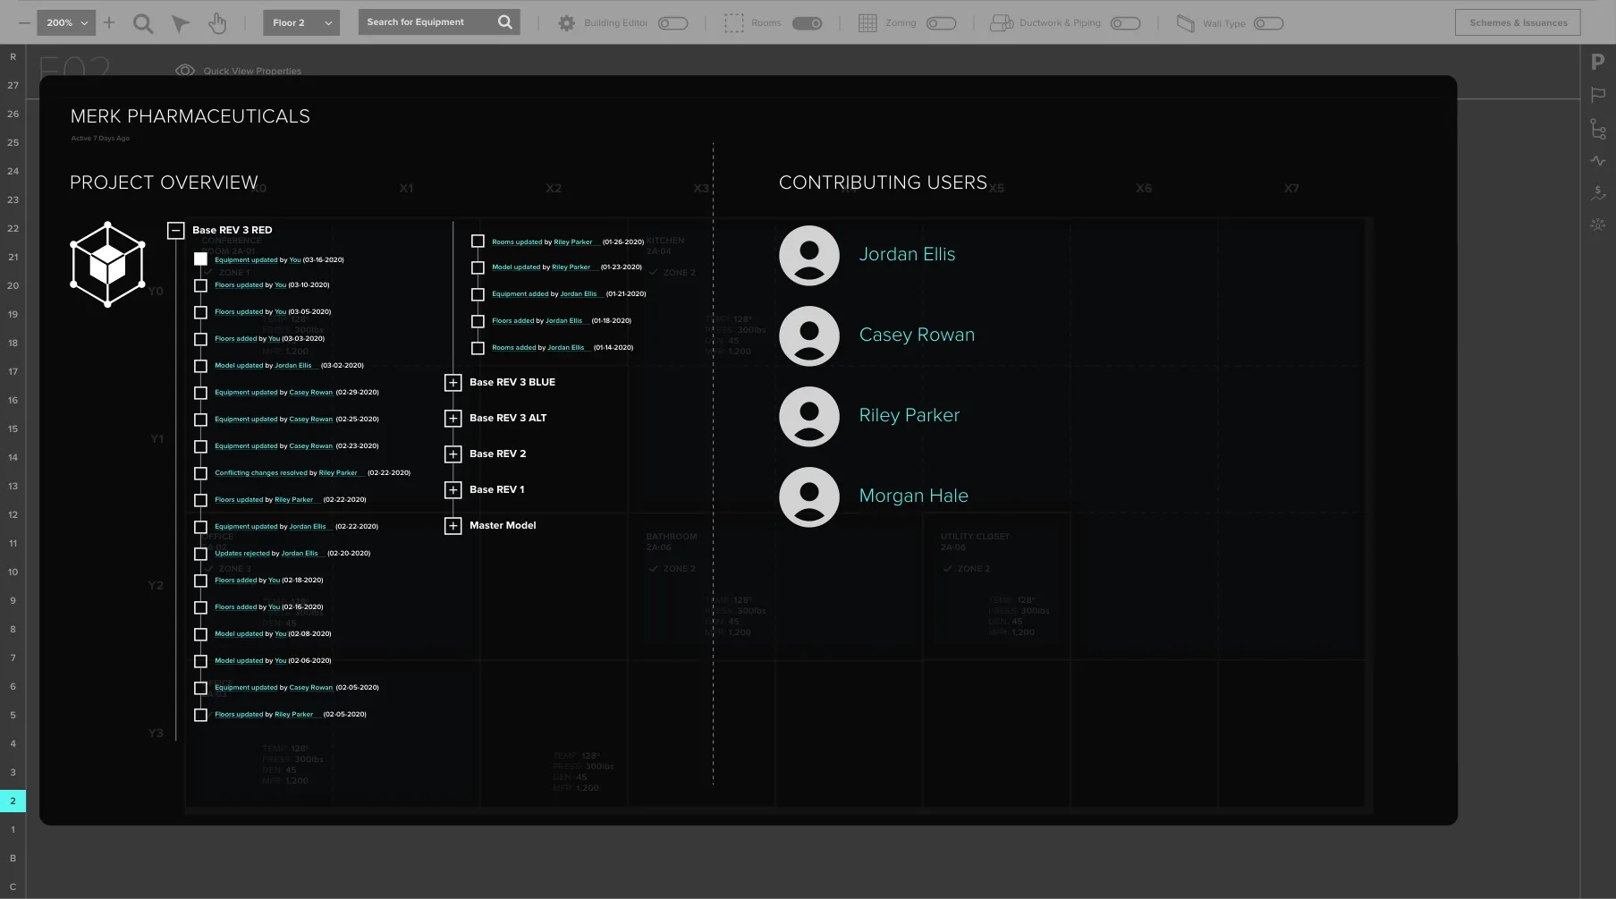This screenshot has width=1616, height=899.
Task: Click the Rooms dashed square icon
Action: click(x=734, y=23)
